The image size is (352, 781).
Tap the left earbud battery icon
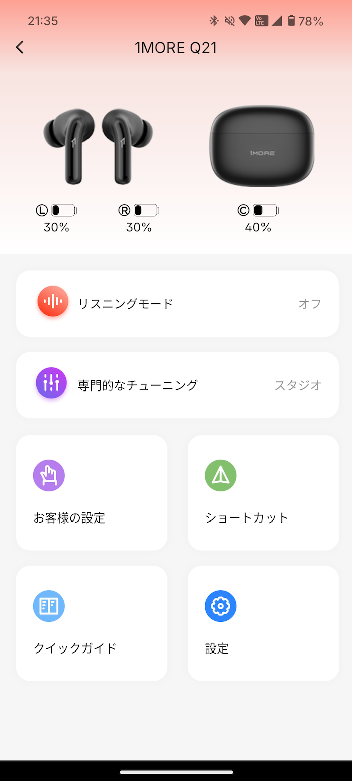[x=64, y=210]
